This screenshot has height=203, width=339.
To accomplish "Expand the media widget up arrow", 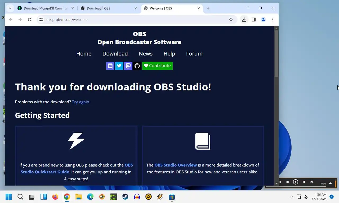I will tap(330, 183).
